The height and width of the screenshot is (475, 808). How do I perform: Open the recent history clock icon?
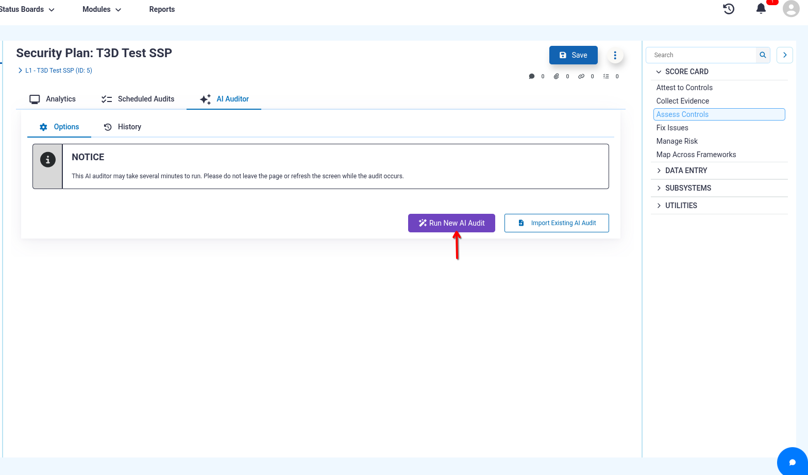coord(729,9)
